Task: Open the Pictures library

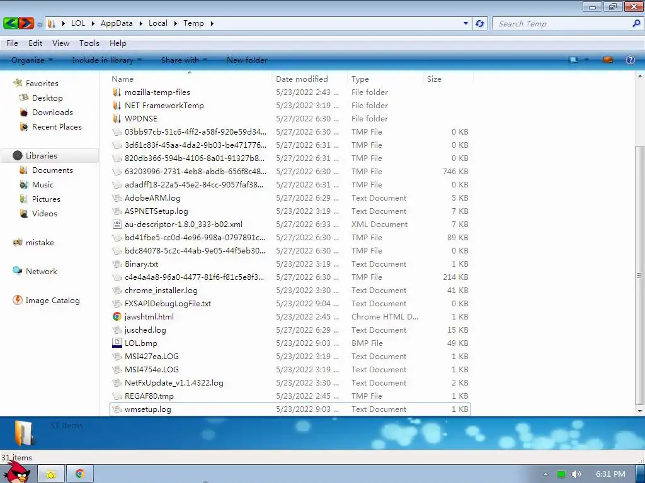Action: (x=46, y=199)
